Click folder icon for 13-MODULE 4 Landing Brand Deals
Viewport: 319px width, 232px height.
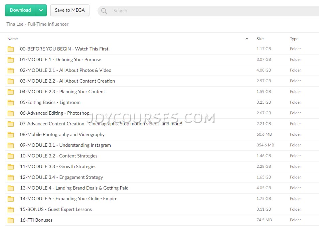(11, 188)
